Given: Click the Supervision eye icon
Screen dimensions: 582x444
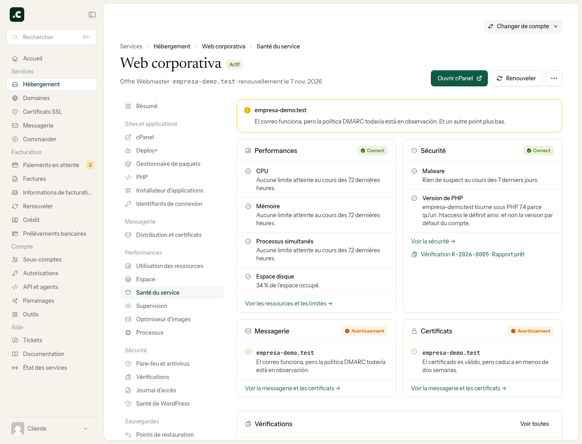Looking at the screenshot, I should pyautogui.click(x=128, y=306).
